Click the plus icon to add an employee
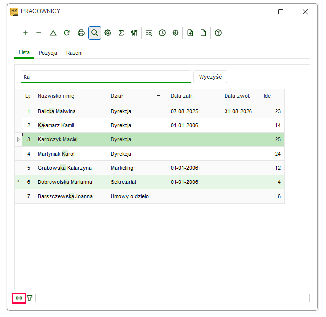The height and width of the screenshot is (317, 326). (25, 33)
